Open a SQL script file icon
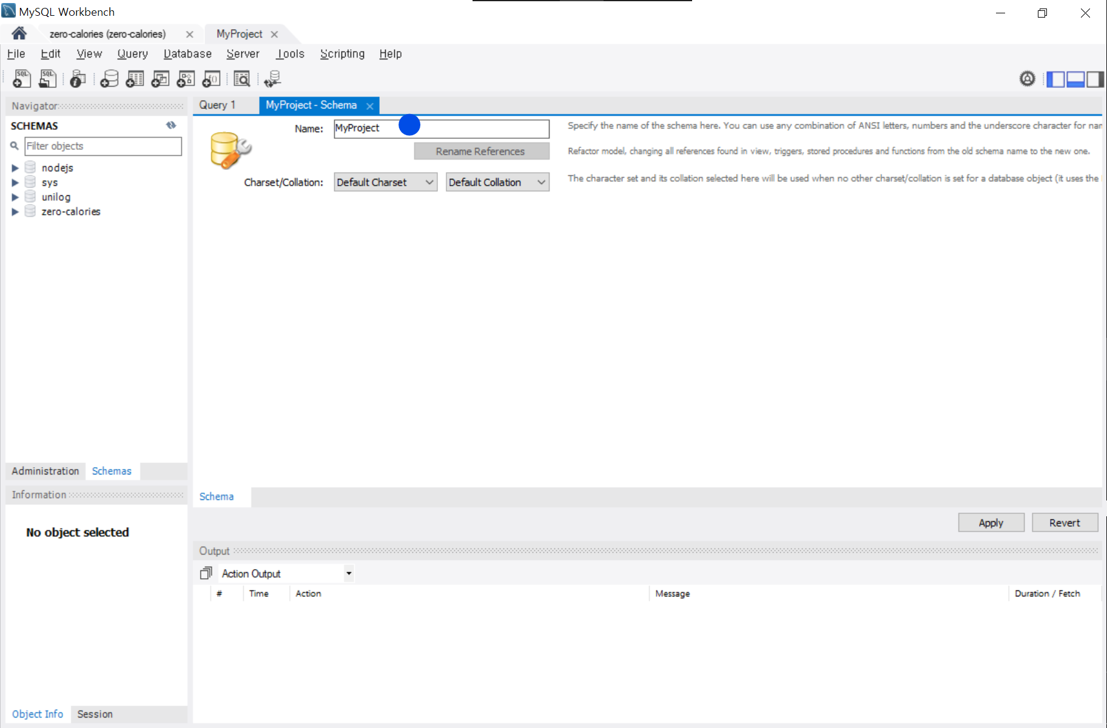Image resolution: width=1107 pixels, height=728 pixels. click(x=47, y=79)
